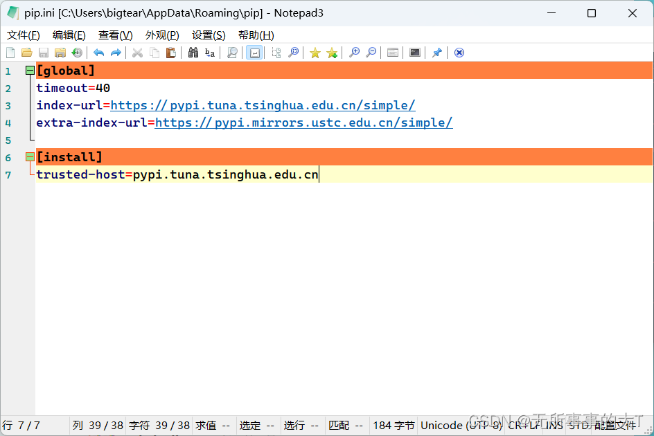This screenshot has height=436, width=654.
Task: Copy selection using the copy icon
Action: (x=154, y=53)
